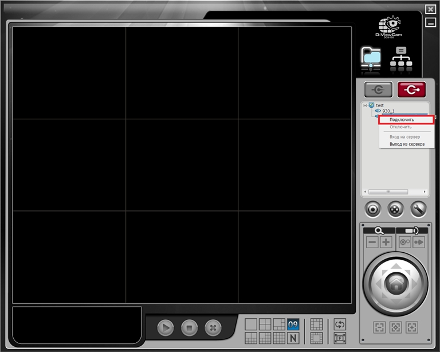The height and width of the screenshot is (352, 440).
Task: Open the network folder device view
Action: [x=371, y=60]
